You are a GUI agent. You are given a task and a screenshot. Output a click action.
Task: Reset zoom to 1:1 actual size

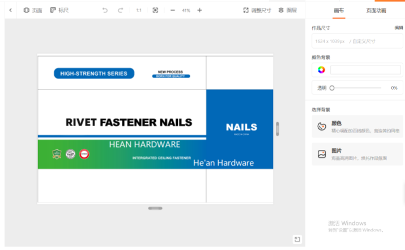click(x=139, y=10)
